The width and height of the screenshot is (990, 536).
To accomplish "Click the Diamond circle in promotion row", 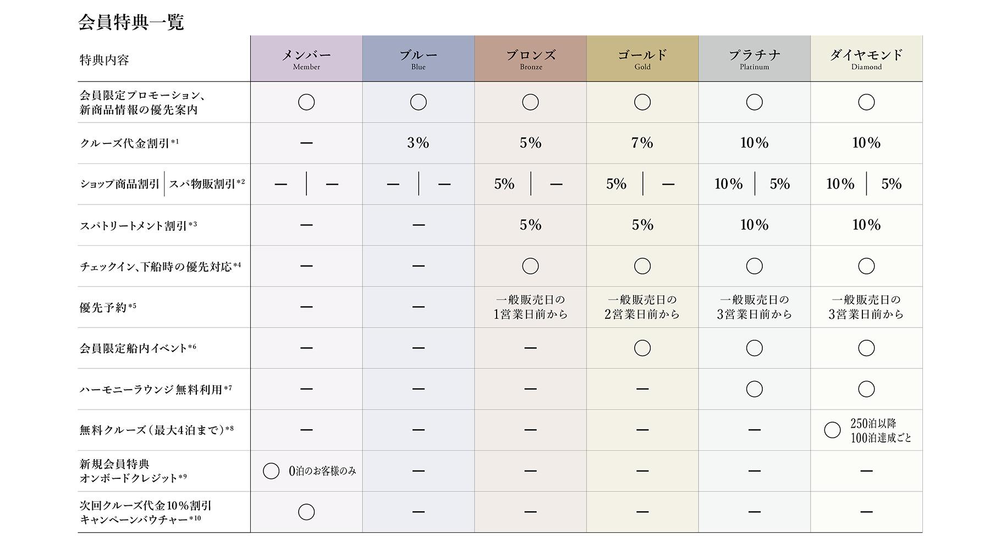I will coord(866,102).
